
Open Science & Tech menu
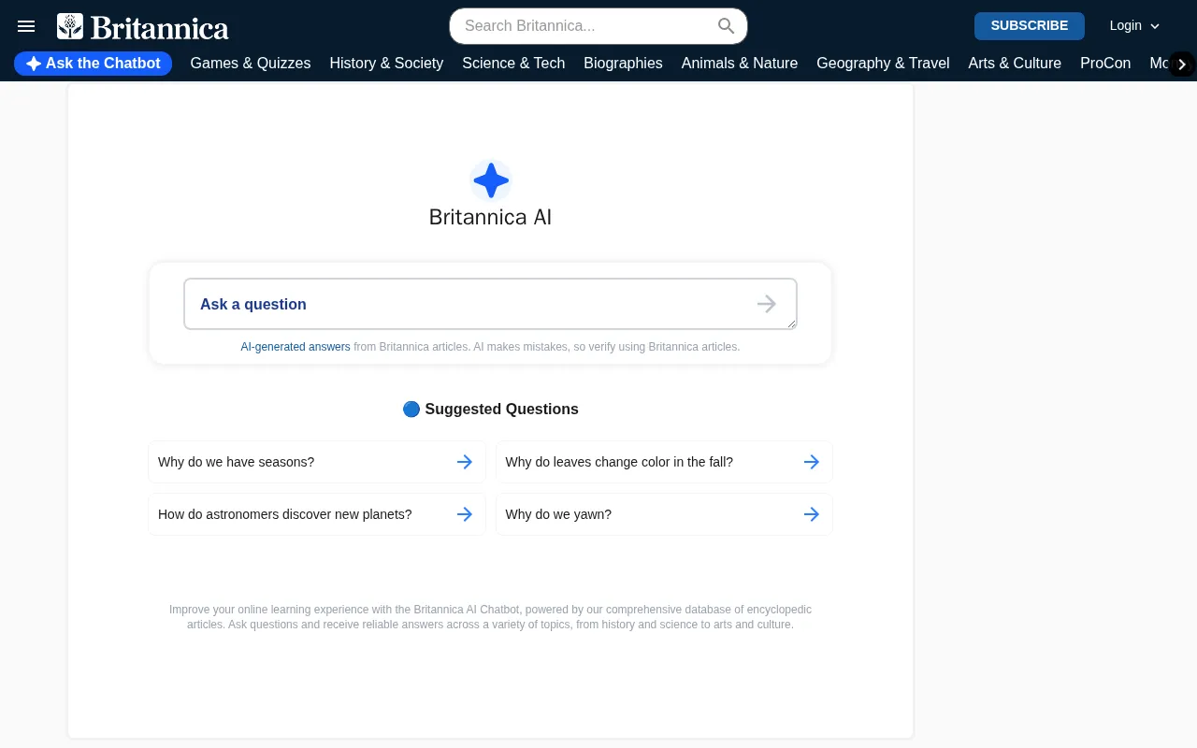click(x=513, y=64)
